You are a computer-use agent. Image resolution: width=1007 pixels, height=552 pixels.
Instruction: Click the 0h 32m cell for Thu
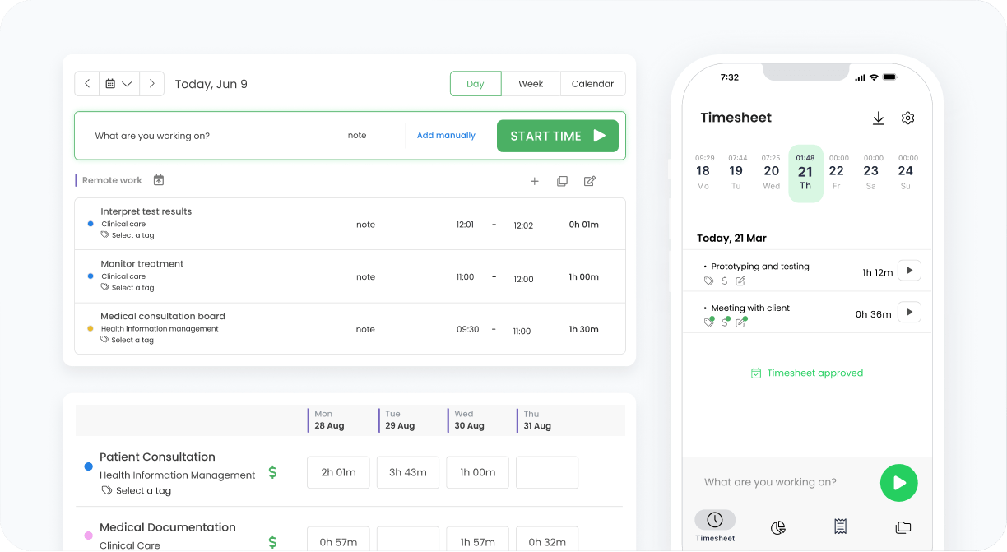coord(547,540)
